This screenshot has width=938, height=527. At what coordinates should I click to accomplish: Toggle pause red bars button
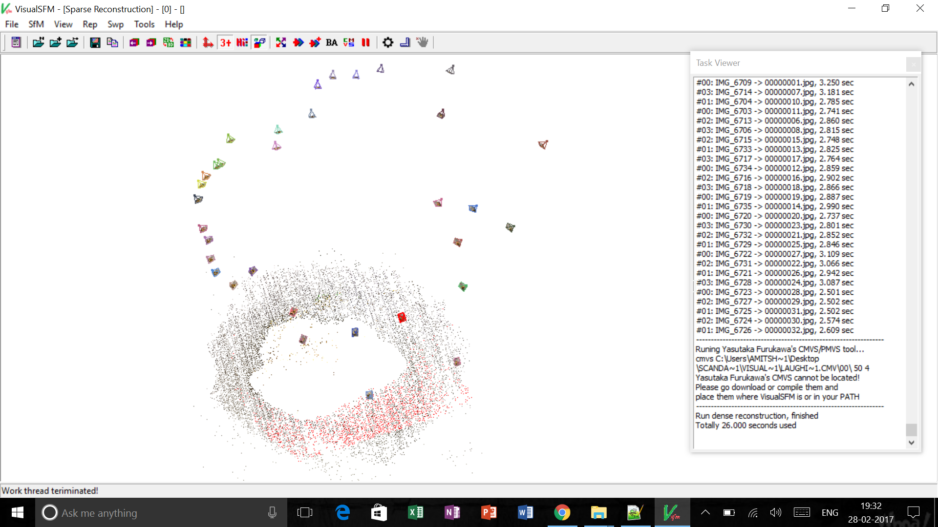(365, 42)
